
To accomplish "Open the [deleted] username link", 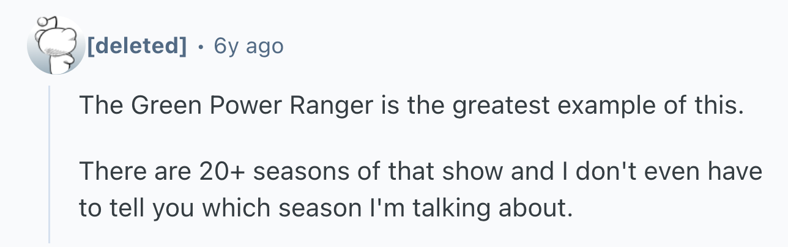I will click(x=136, y=45).
